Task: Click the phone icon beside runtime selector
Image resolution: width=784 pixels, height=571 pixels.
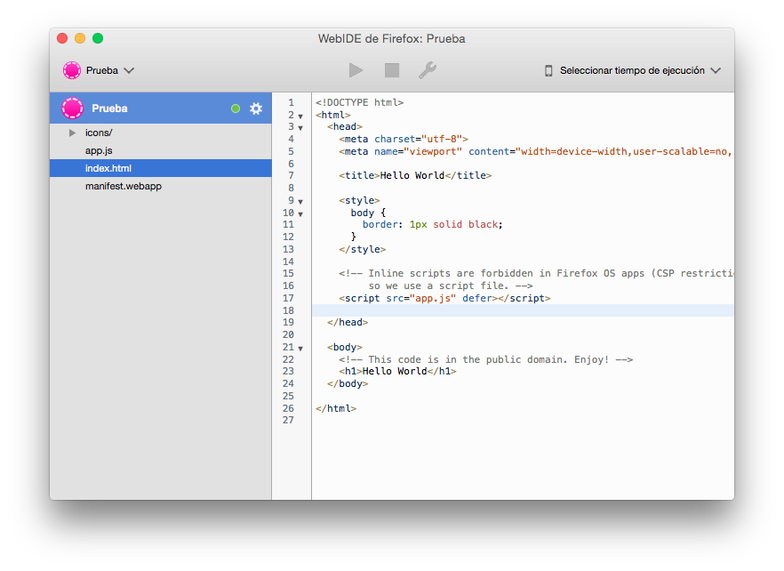Action: [548, 70]
